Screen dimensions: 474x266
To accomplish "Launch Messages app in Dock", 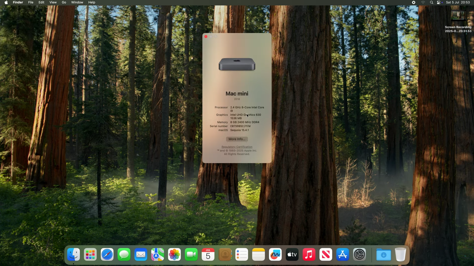I will tap(124, 255).
